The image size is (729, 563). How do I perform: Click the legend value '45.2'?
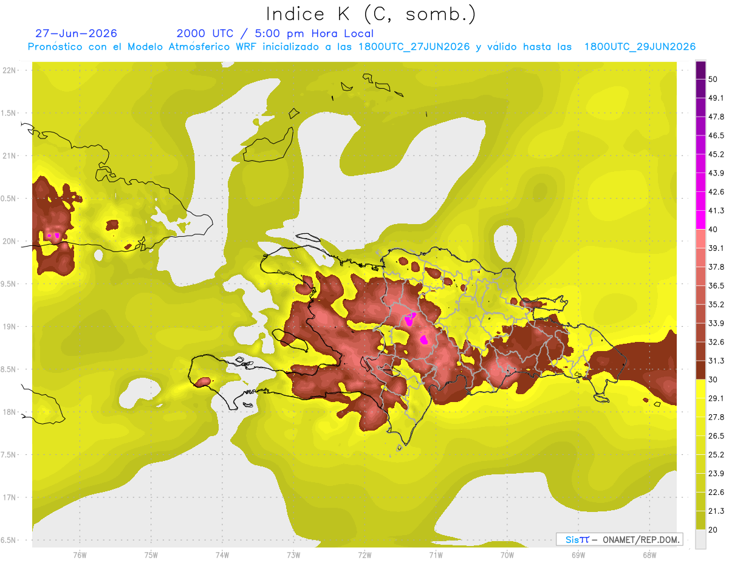716,154
